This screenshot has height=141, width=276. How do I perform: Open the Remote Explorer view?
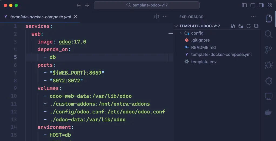point(269,96)
